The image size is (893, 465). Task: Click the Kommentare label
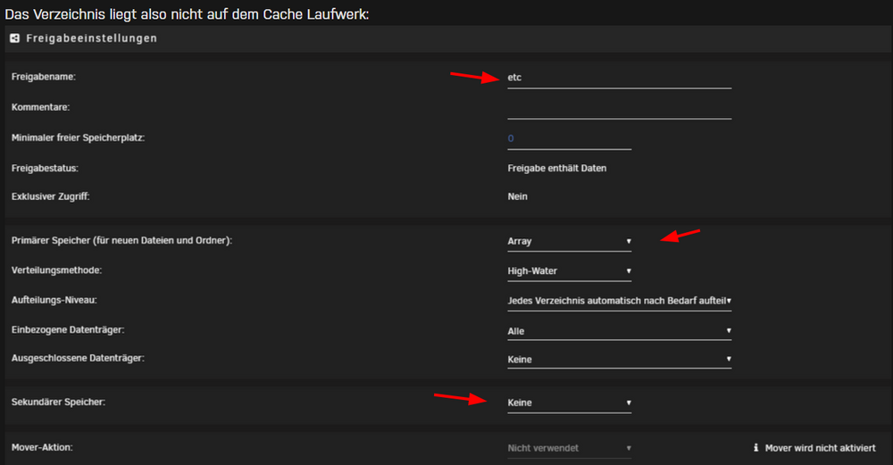click(40, 107)
